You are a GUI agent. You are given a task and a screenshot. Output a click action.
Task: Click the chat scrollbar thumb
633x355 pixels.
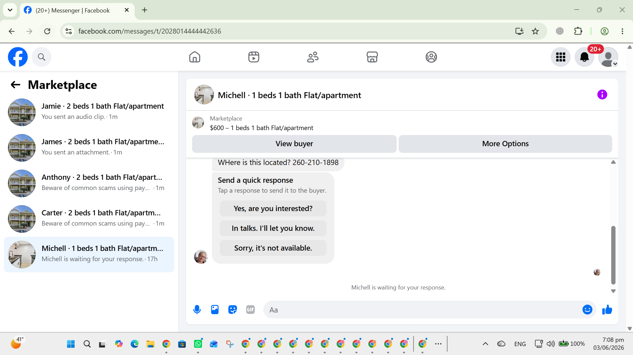pos(613,255)
